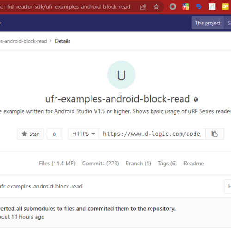View Branch (1) link
The height and width of the screenshot is (231, 231).
tap(138, 164)
